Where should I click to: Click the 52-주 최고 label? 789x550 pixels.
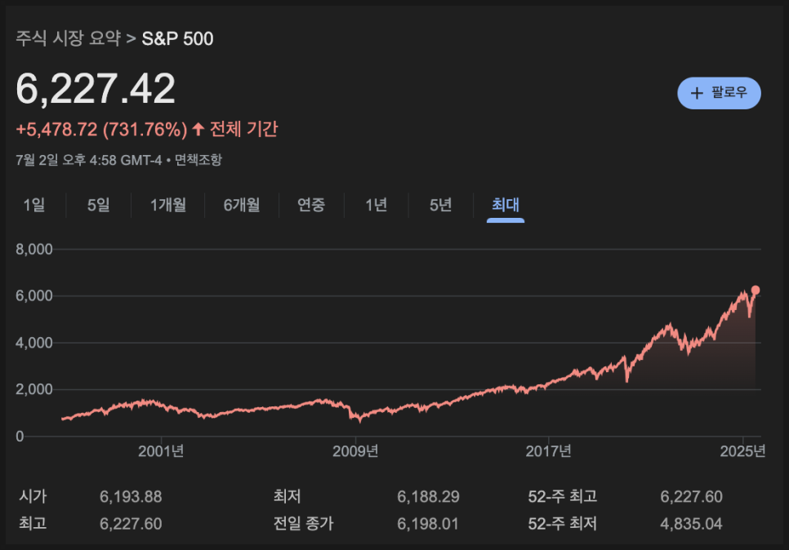tap(563, 497)
